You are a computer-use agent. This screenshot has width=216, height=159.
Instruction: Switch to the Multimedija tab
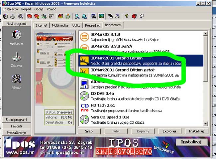(x=60, y=26)
